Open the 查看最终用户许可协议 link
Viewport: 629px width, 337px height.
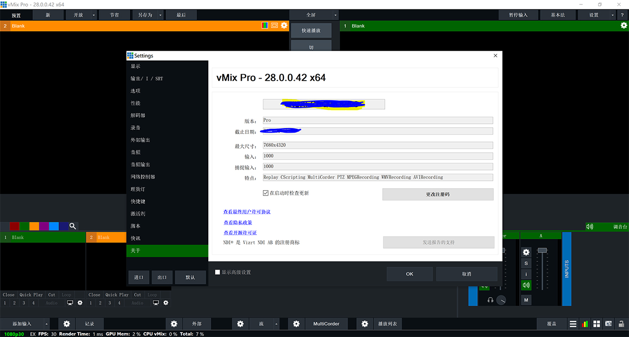point(247,212)
